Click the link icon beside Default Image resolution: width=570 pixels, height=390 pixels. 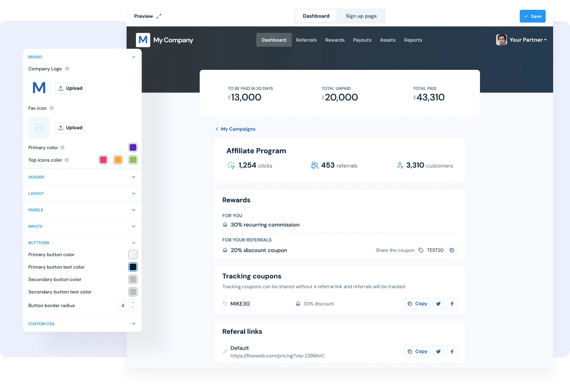click(225, 352)
